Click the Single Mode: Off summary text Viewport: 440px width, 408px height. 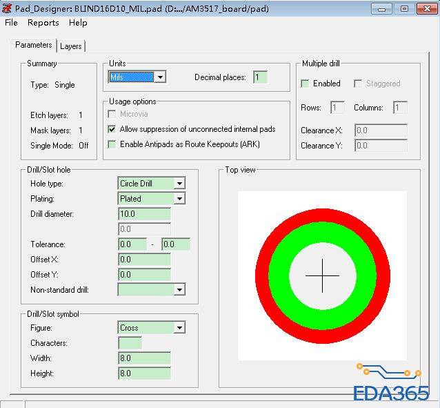coord(59,146)
